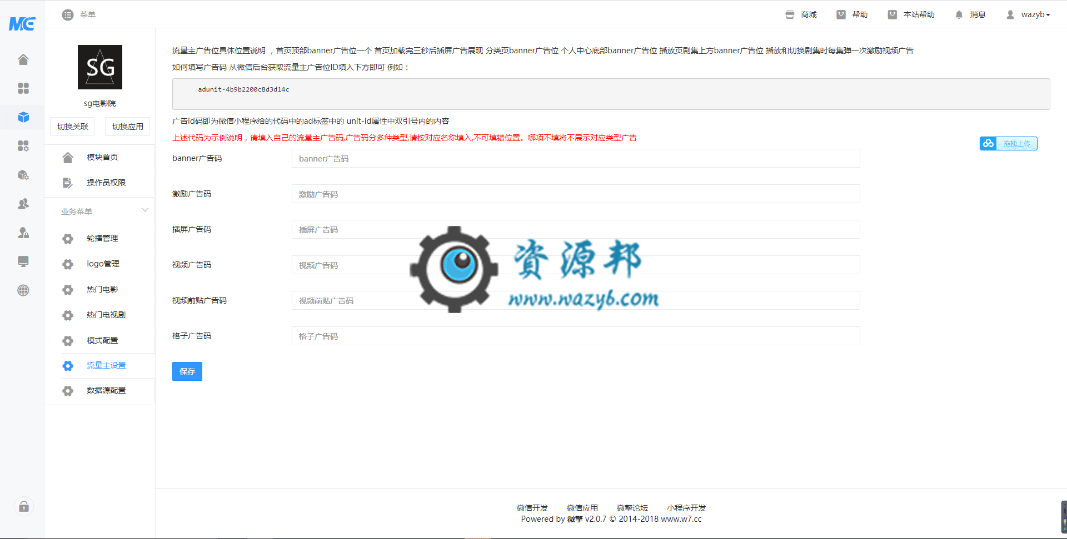Collapse the 业务菜单 section chevron
The height and width of the screenshot is (539, 1067).
click(145, 210)
